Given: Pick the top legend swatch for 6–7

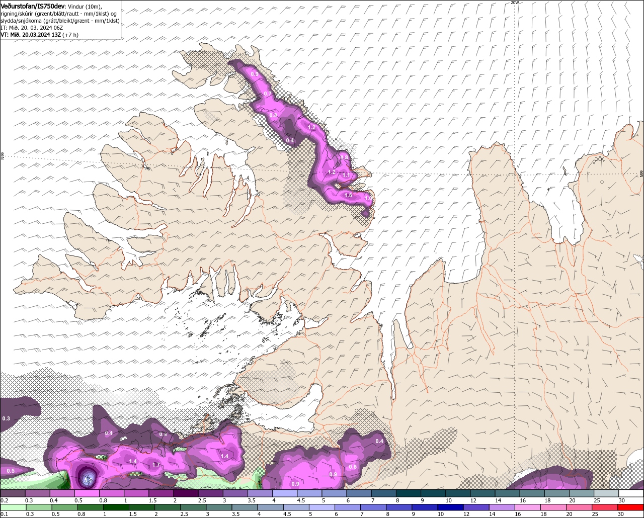Looking at the screenshot, I should pyautogui.click(x=359, y=493).
